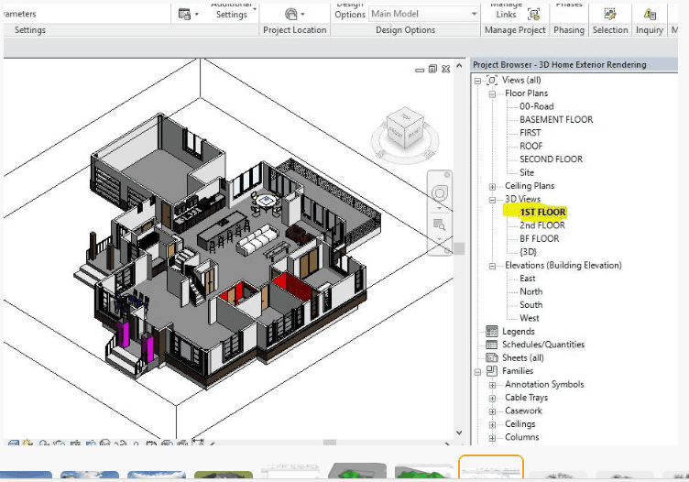Image resolution: width=689 pixels, height=482 pixels.
Task: Restore the 3D view window
Action: point(432,69)
